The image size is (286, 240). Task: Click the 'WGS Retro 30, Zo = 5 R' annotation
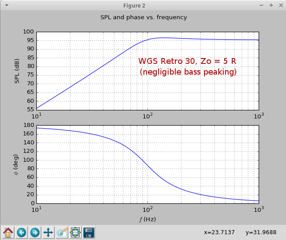coord(187,61)
